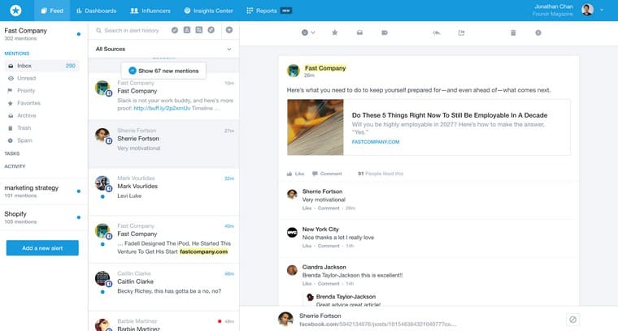Click the trash icon in mention toolbar
Image resolution: width=618 pixels, height=331 pixels.
[x=513, y=32]
